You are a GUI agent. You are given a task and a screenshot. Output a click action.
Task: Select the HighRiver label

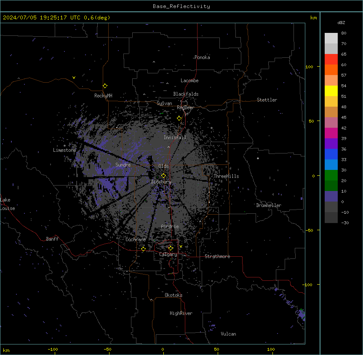(x=181, y=313)
